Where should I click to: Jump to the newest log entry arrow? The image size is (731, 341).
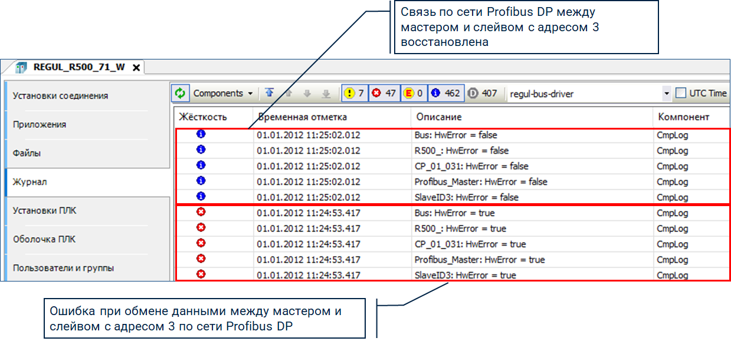coord(270,93)
